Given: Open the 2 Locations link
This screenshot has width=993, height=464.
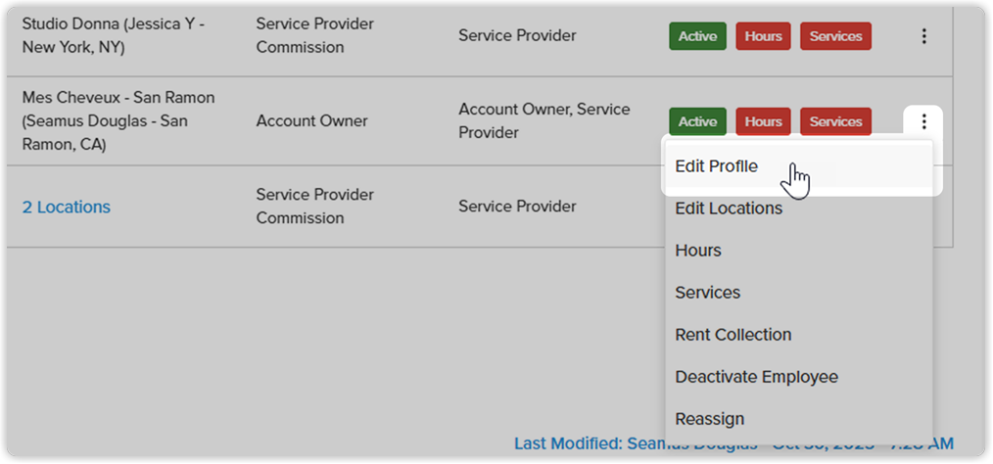Looking at the screenshot, I should coord(66,207).
